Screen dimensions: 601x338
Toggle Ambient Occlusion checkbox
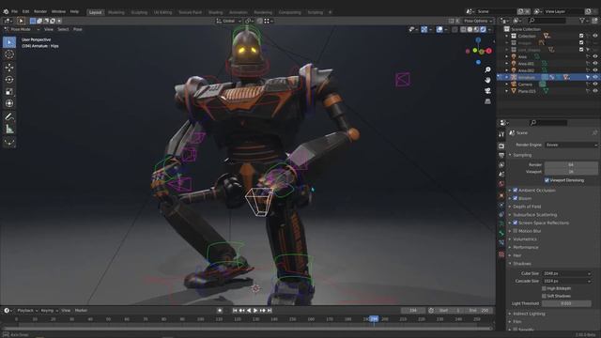click(516, 190)
